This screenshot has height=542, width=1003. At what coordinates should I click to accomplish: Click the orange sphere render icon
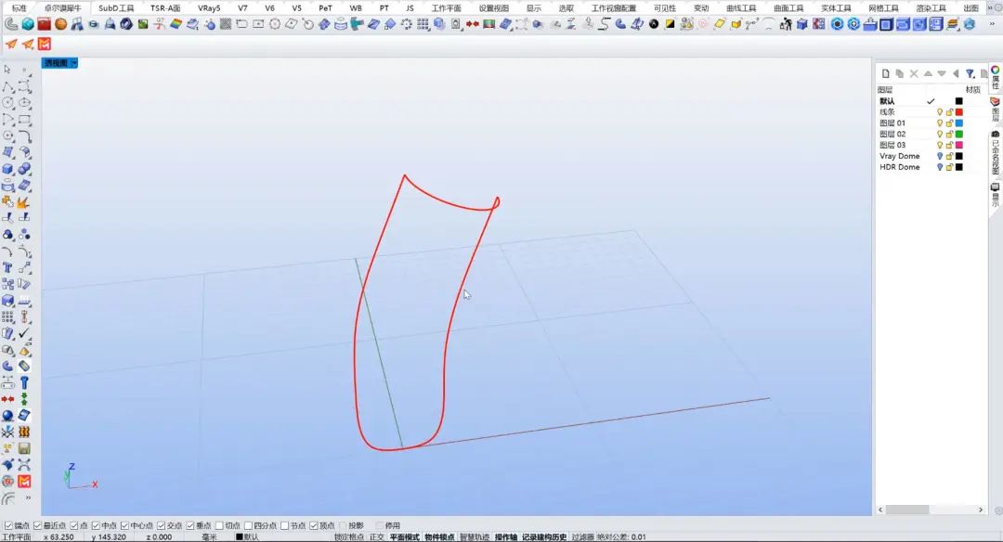pyautogui.click(x=60, y=24)
